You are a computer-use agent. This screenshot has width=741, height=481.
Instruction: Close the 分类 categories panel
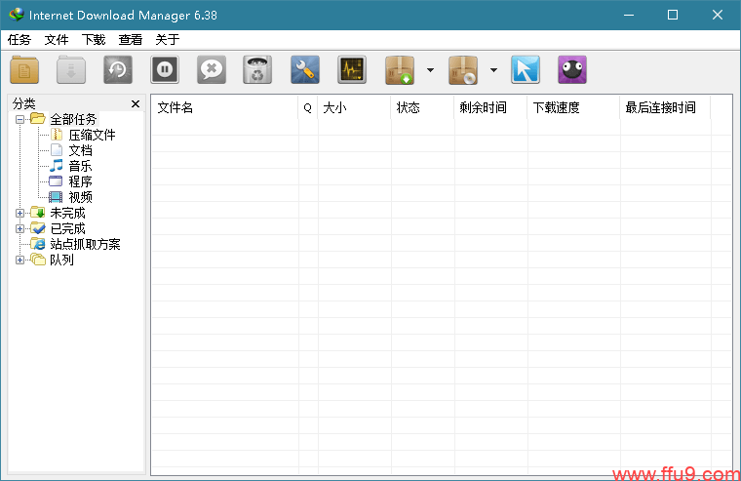pyautogui.click(x=136, y=103)
